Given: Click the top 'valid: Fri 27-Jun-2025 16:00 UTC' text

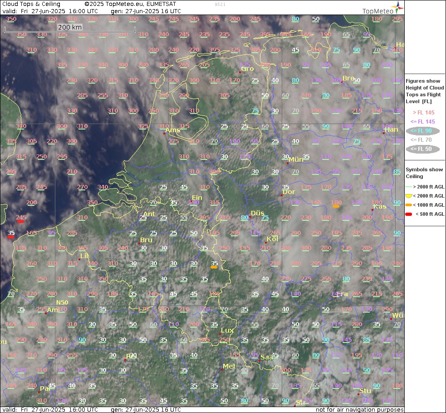Looking at the screenshot, I should (x=50, y=11).
